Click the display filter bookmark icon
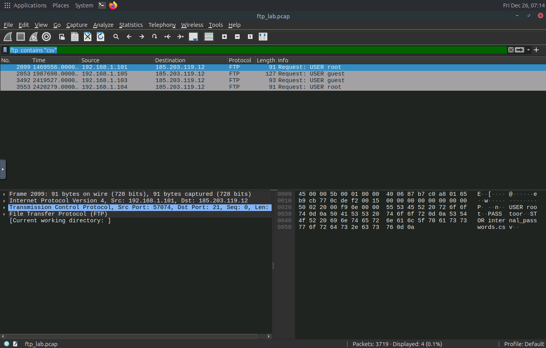The width and height of the screenshot is (546, 348). tap(5, 50)
